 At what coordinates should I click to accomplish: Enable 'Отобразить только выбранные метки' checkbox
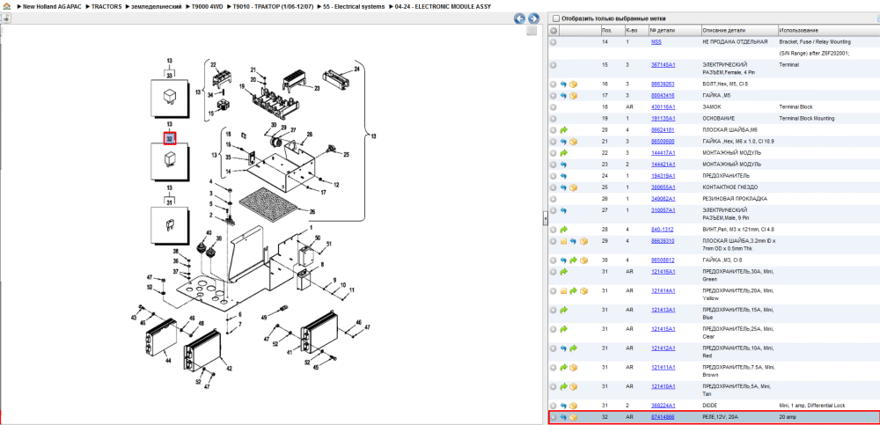coord(556,18)
